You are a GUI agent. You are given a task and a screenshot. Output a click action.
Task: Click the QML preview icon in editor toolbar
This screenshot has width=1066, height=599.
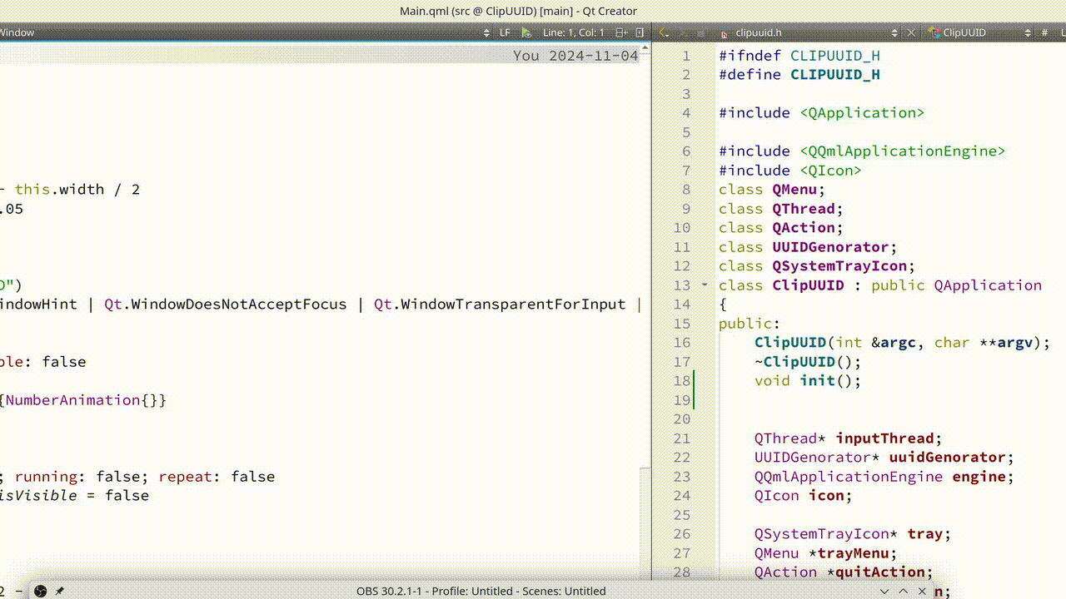tap(526, 32)
